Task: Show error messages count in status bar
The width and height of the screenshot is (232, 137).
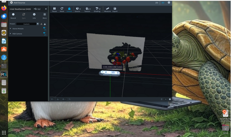Action: tap(53, 99)
